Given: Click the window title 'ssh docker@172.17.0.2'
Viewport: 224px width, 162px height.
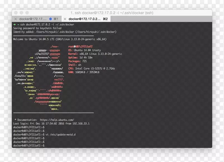Looking at the screenshot, I should tap(112, 13).
